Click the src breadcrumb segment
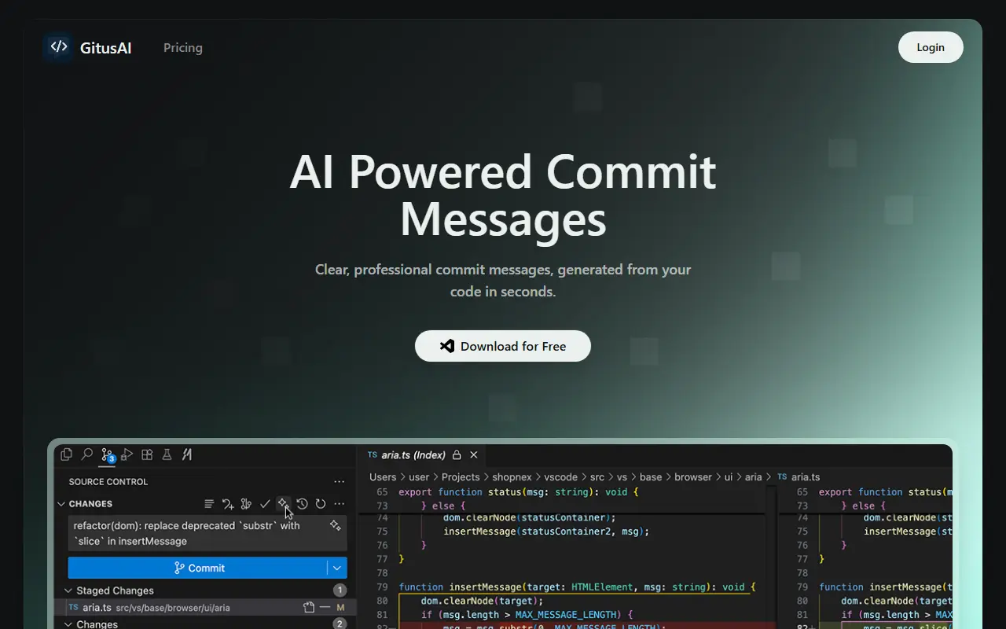Viewport: 1006px width, 629px height. [597, 477]
